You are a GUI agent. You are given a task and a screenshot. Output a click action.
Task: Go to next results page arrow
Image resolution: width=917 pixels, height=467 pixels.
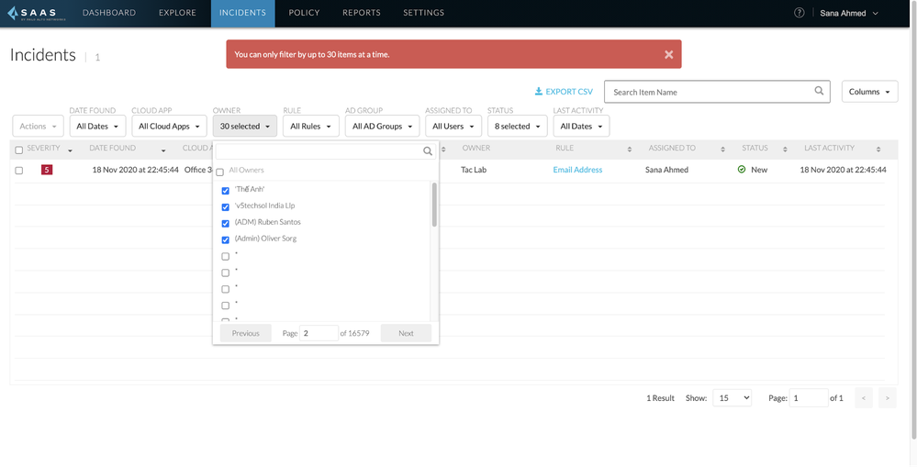(887, 398)
